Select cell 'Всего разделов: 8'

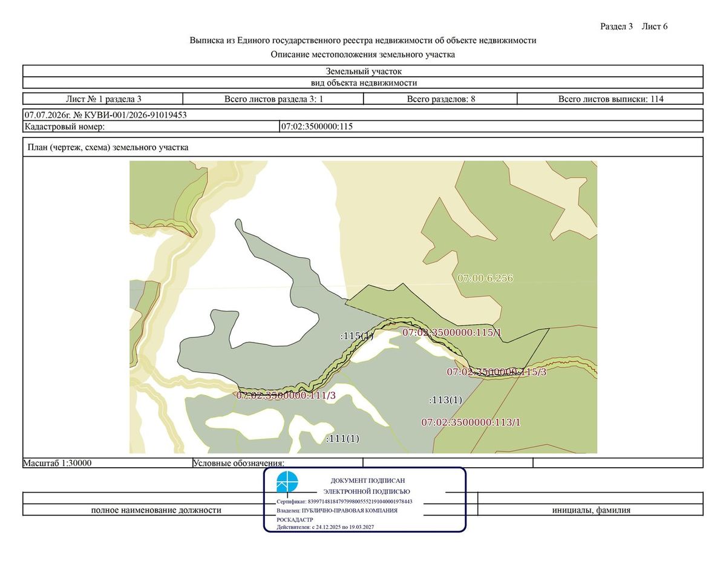(x=441, y=99)
